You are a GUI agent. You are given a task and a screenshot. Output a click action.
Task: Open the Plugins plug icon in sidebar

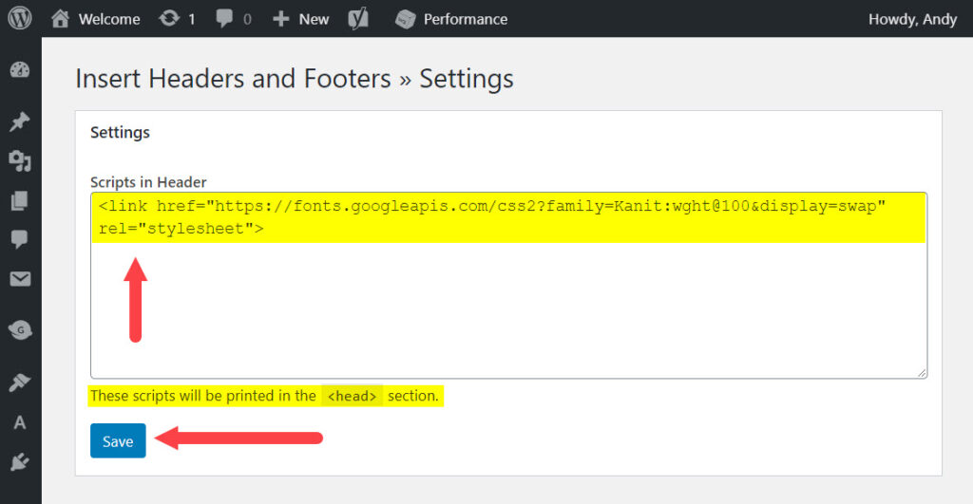tap(20, 462)
